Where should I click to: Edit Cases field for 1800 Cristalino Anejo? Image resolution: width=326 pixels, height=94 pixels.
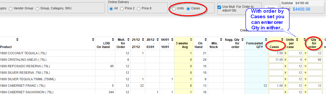pos(276,60)
